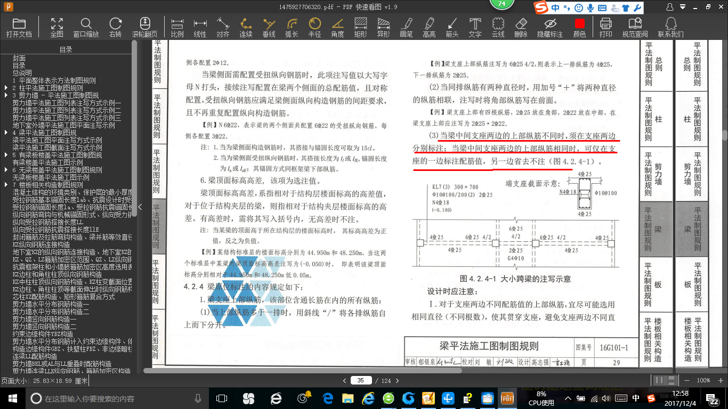The width and height of the screenshot is (728, 409).
Task: Collapse the '7 楼板相关构造制图规则' node
Action: point(6,185)
